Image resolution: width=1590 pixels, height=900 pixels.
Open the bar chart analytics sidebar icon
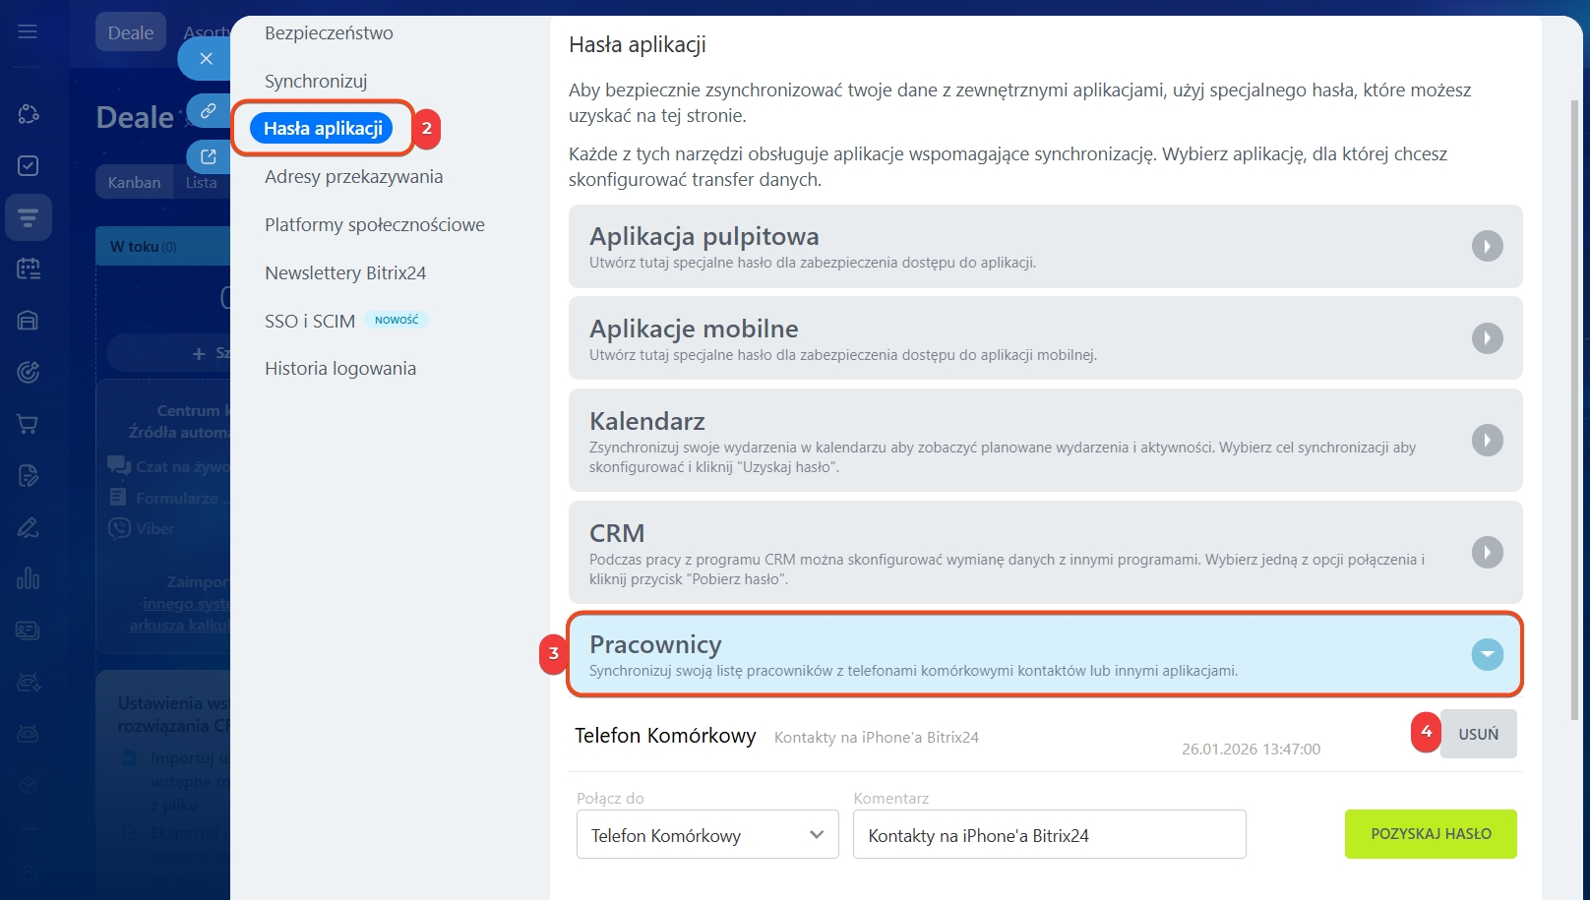29,578
